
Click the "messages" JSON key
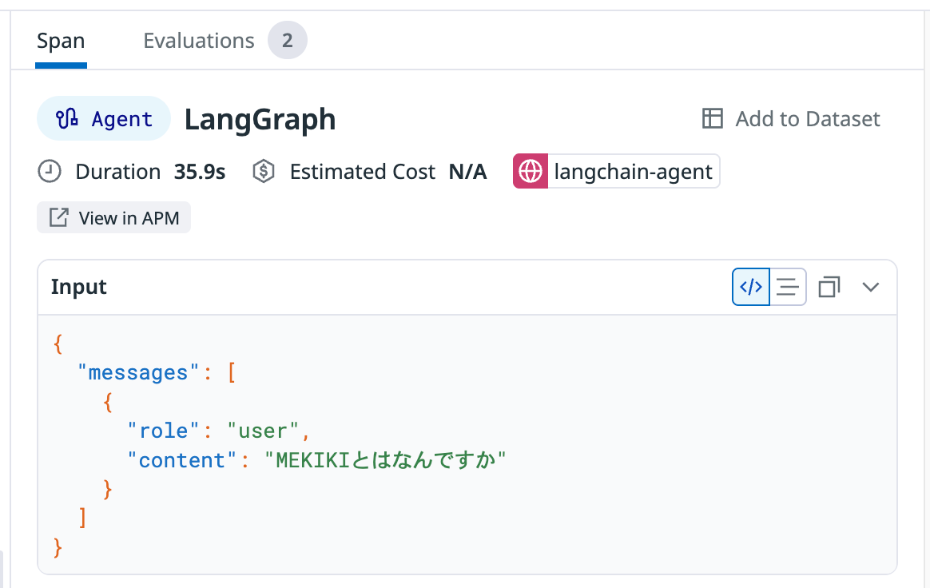coord(137,373)
